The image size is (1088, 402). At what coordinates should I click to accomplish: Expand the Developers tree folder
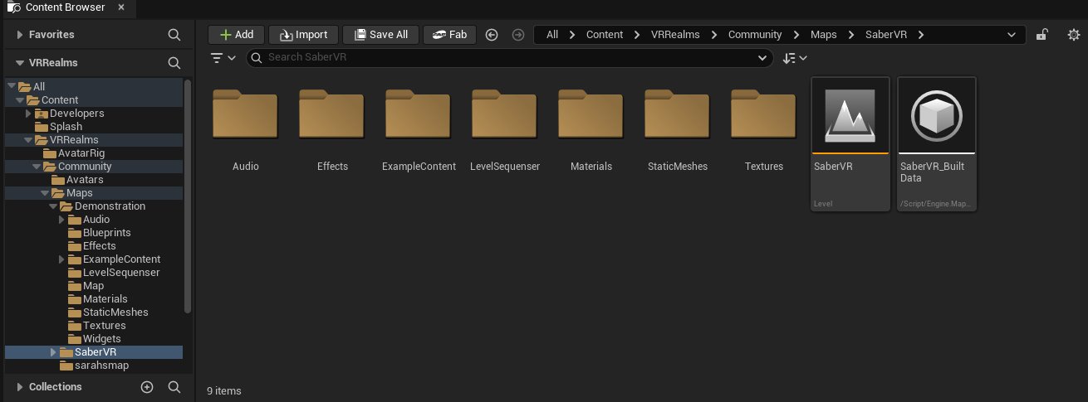coord(28,113)
